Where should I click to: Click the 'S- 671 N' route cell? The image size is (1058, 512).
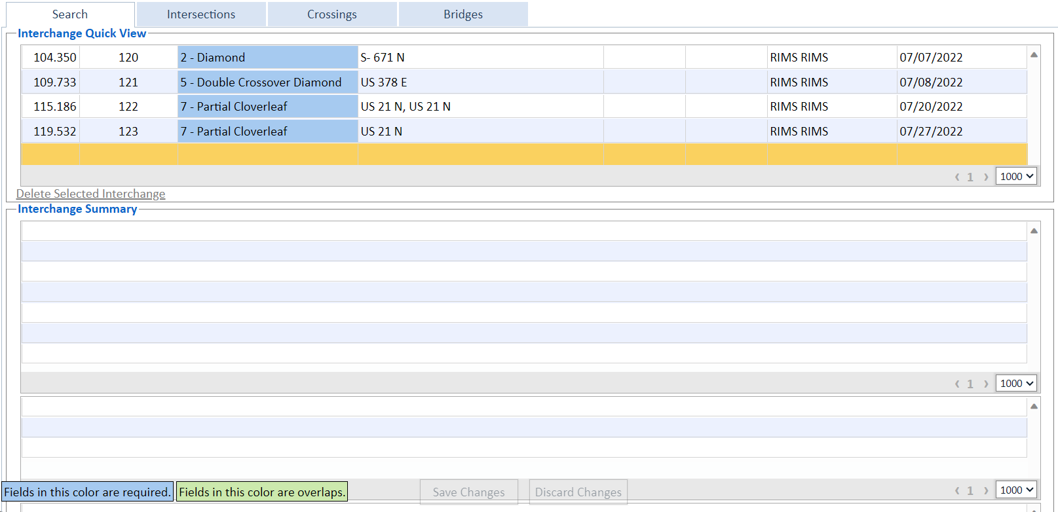(x=481, y=57)
